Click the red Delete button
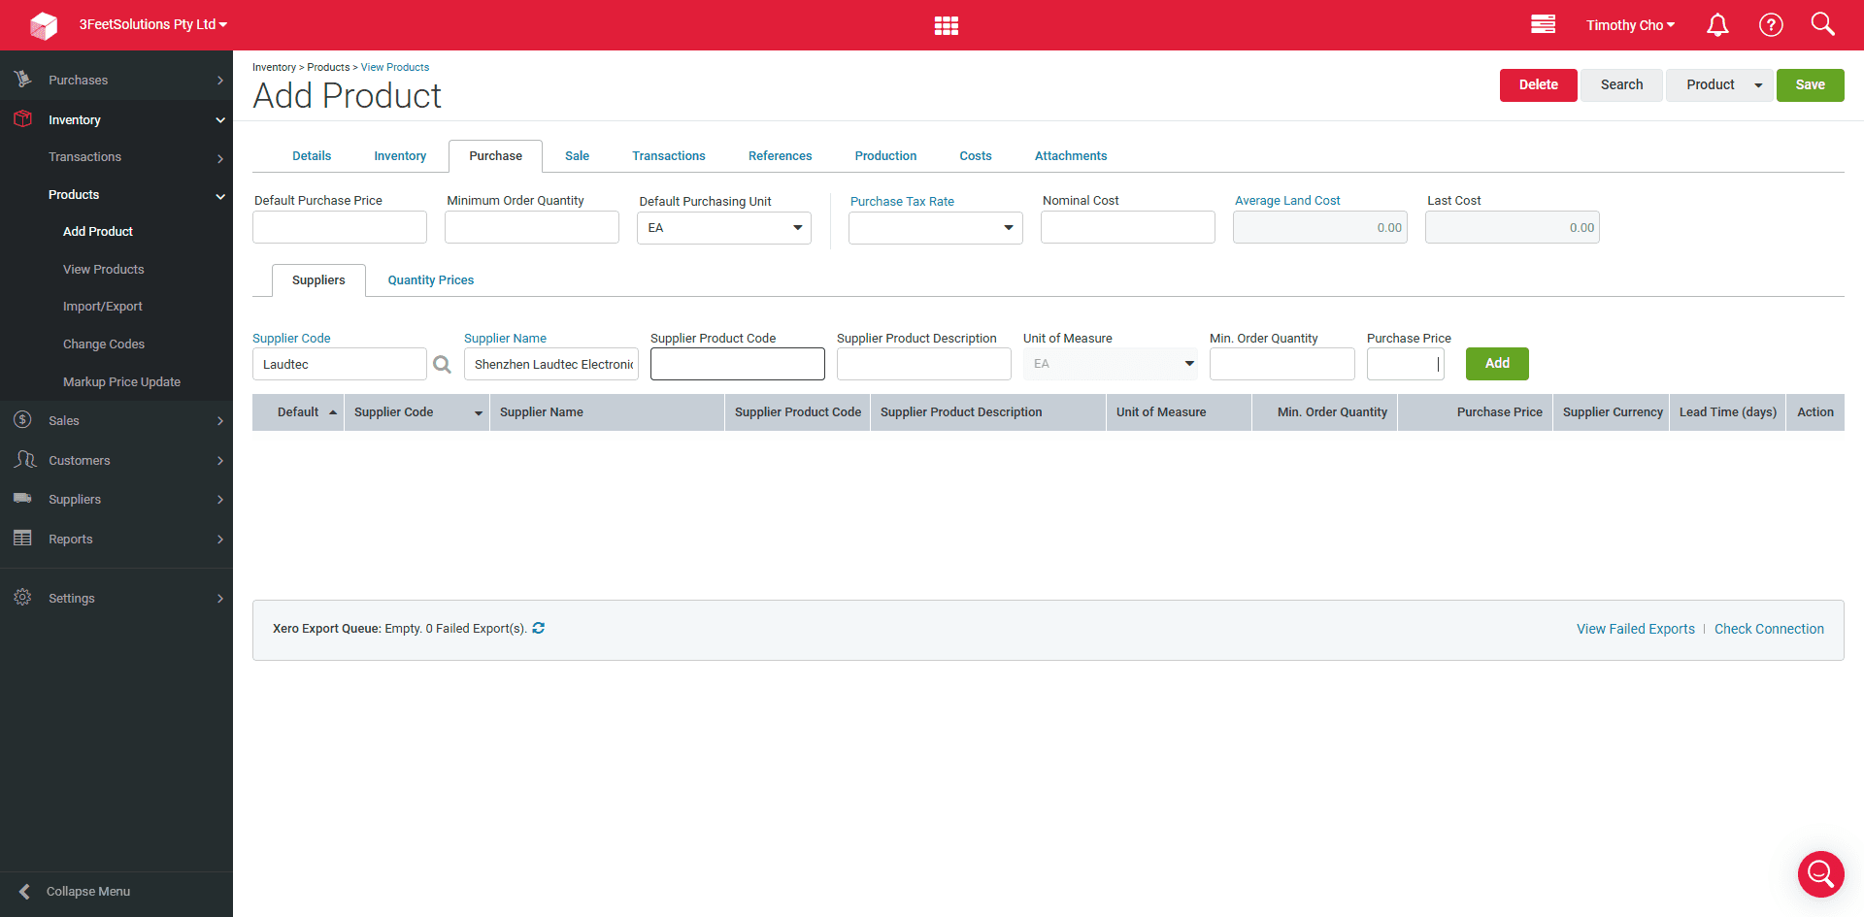1864x917 pixels. (x=1538, y=84)
